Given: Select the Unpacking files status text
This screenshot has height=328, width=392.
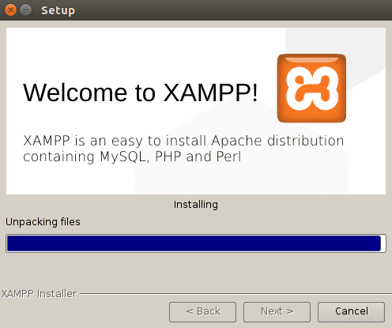Looking at the screenshot, I should click(x=43, y=222).
